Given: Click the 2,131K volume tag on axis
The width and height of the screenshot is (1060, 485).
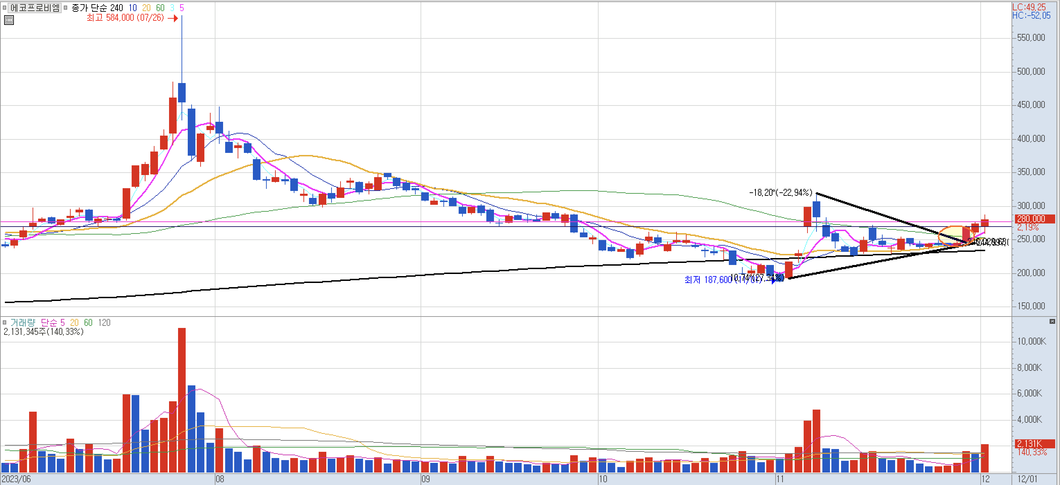Looking at the screenshot, I should 1034,443.
